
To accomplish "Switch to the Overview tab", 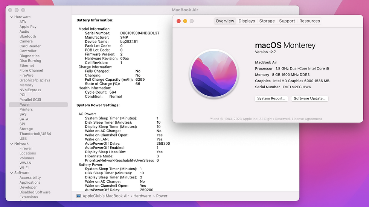I will pos(225,21).
